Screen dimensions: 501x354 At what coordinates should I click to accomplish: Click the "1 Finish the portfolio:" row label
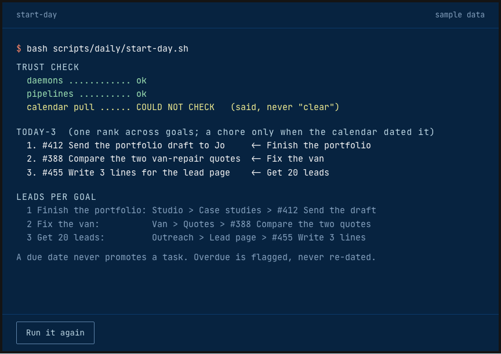86,210
